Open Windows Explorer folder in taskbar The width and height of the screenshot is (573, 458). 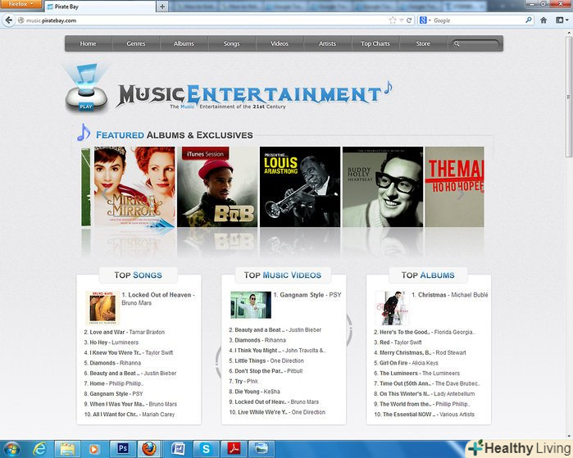[67, 449]
